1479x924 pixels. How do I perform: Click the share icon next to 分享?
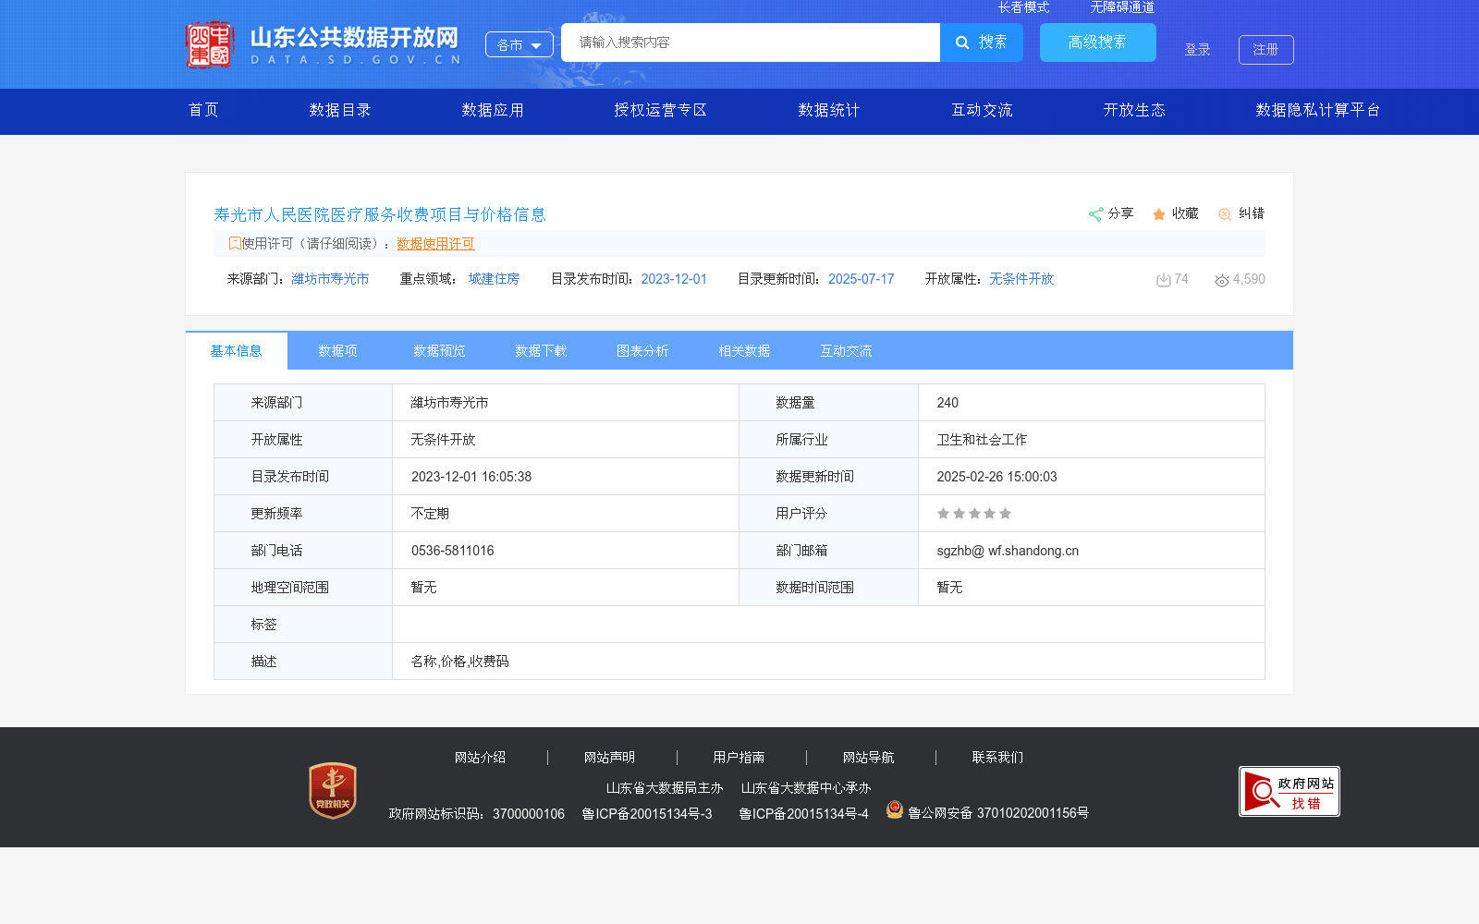tap(1095, 213)
